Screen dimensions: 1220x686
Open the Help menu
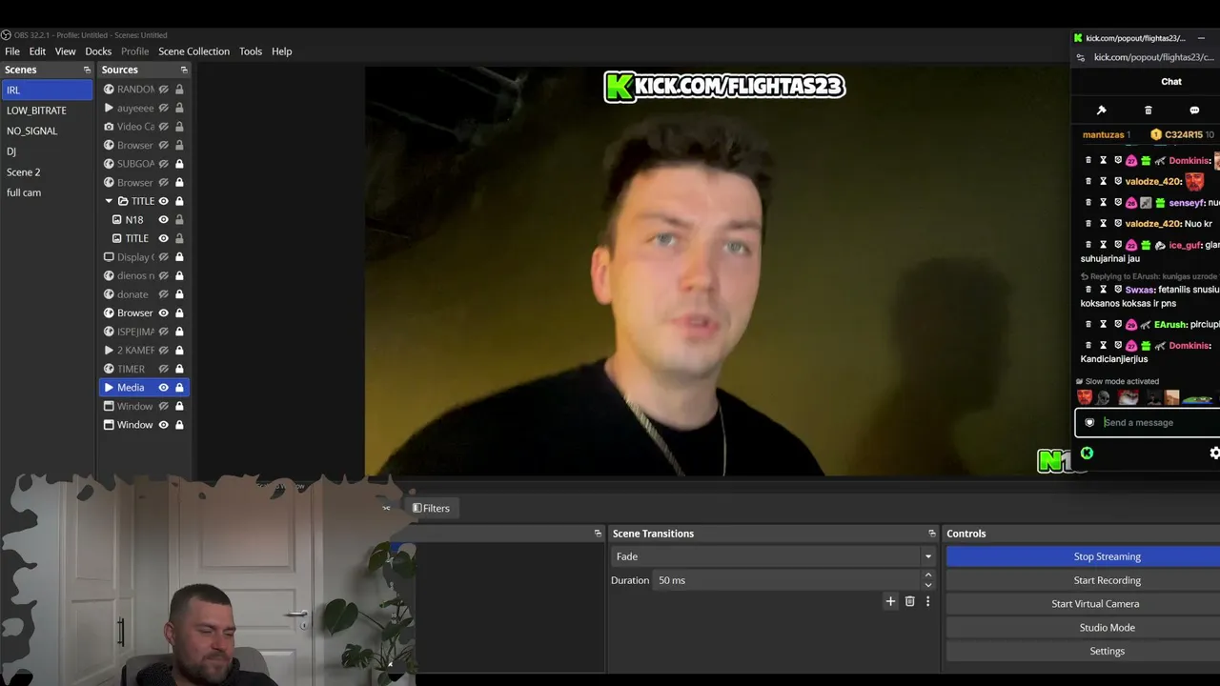coord(281,51)
